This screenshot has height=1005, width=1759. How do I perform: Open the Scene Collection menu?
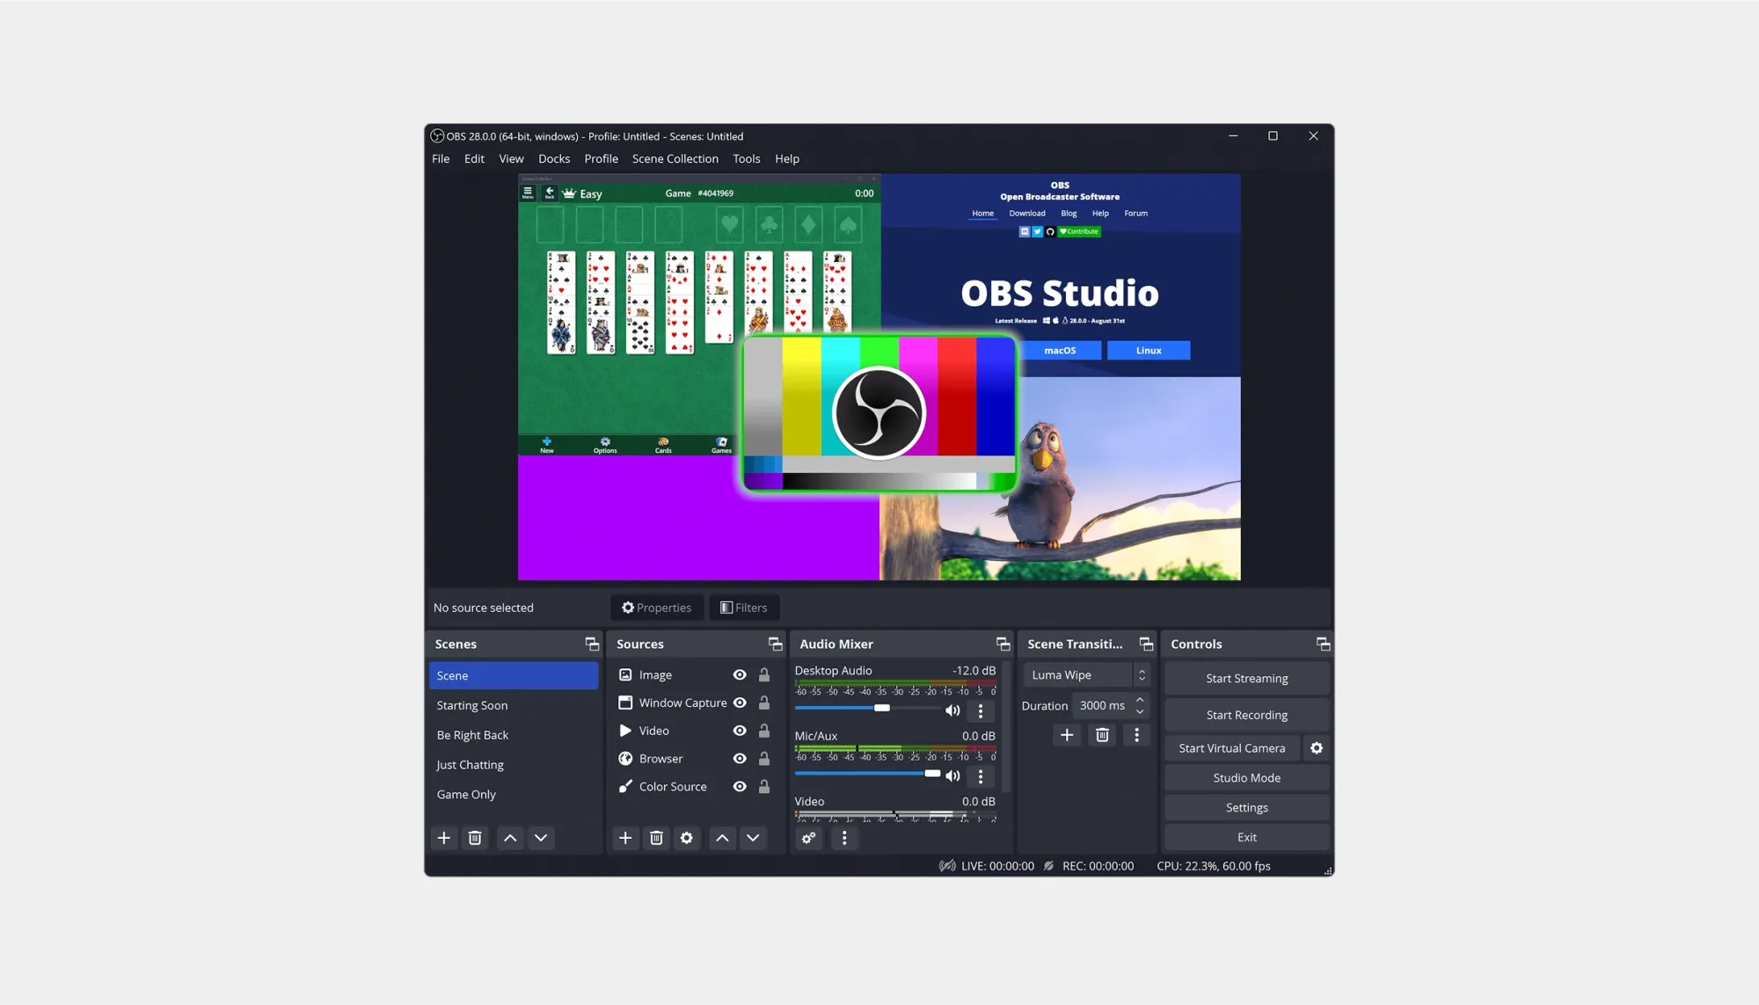[675, 158]
